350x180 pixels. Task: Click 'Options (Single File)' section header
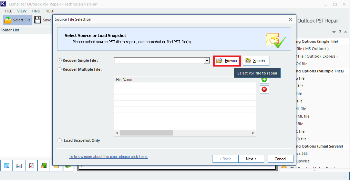click(x=317, y=41)
